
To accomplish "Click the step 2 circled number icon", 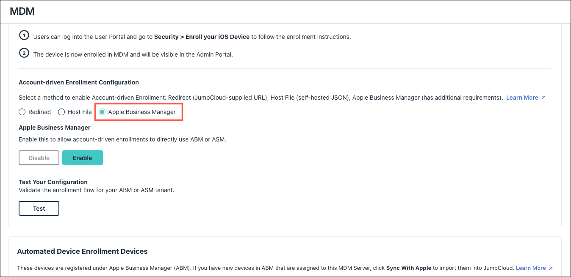I will pos(24,53).
